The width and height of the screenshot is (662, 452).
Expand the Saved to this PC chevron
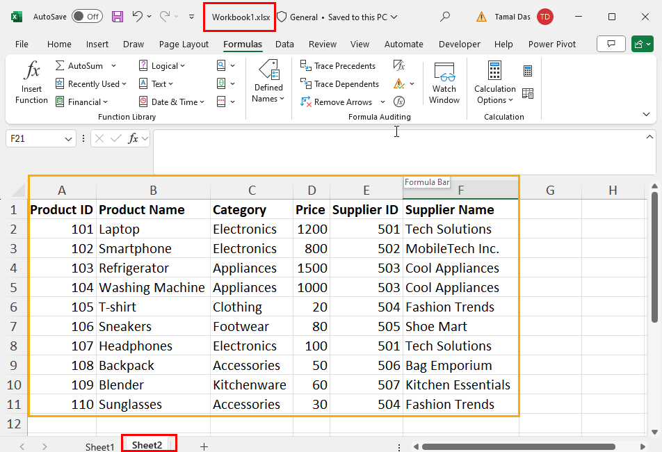(394, 17)
